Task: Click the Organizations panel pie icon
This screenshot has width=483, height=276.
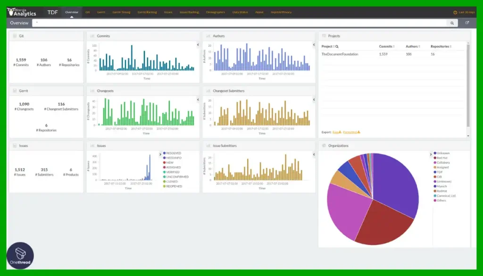Action: pyautogui.click(x=324, y=146)
